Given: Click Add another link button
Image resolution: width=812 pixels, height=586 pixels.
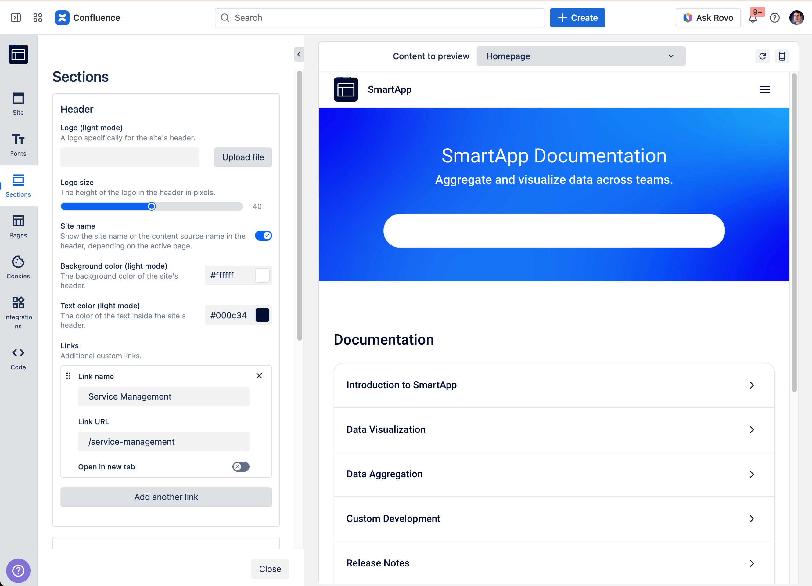Looking at the screenshot, I should [x=166, y=497].
